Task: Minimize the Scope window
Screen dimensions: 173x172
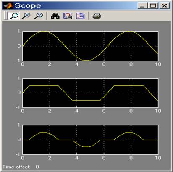Action: pos(142,6)
